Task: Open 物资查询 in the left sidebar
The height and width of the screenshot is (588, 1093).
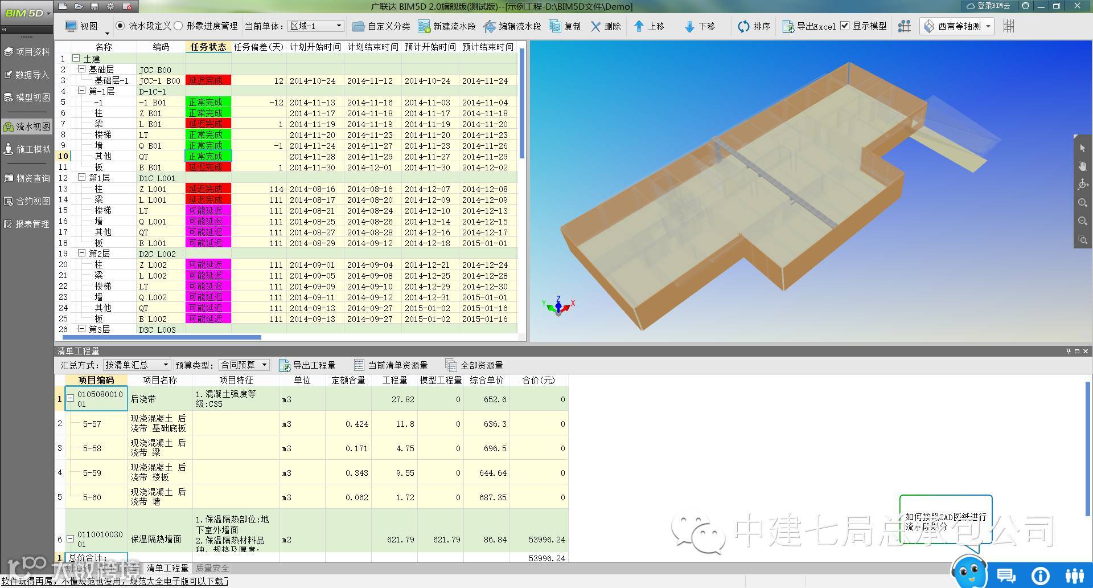Action: pyautogui.click(x=27, y=178)
